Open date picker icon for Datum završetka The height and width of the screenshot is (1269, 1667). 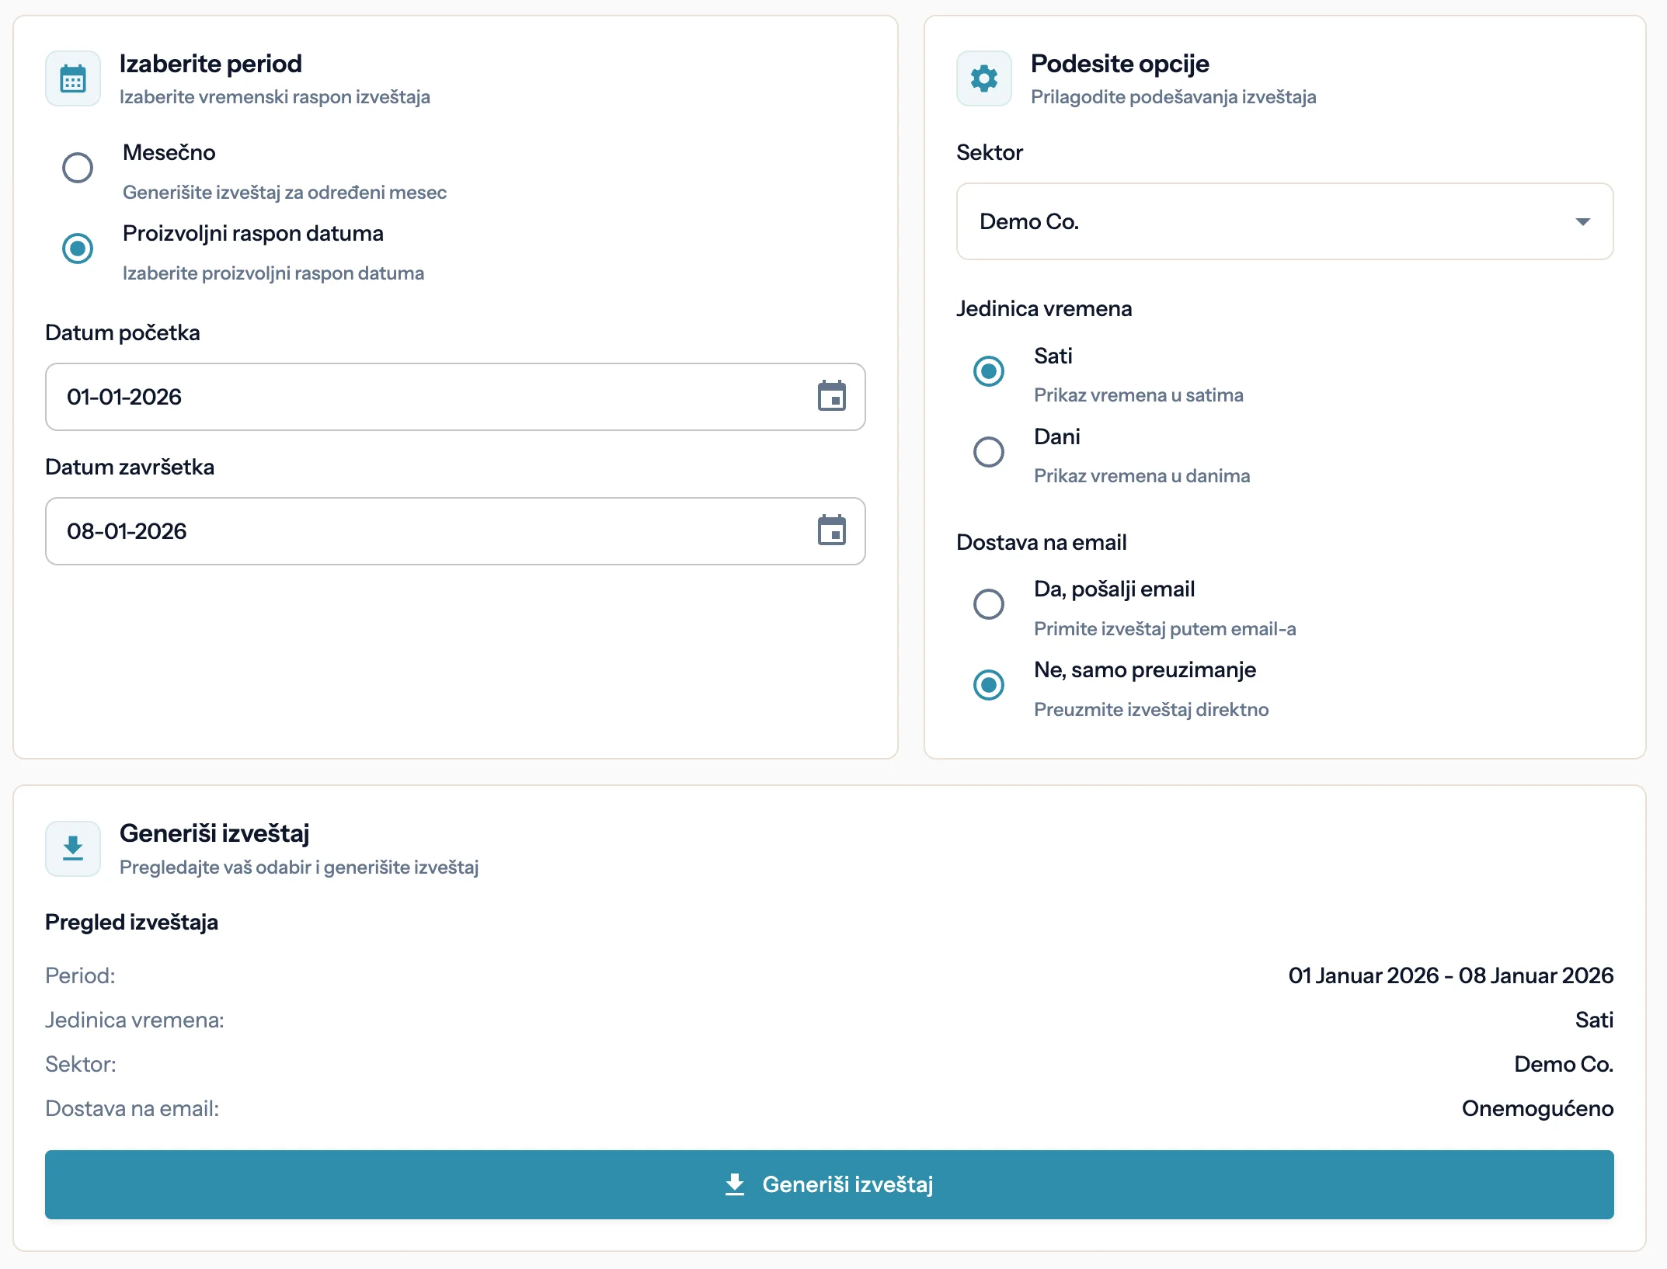831,530
